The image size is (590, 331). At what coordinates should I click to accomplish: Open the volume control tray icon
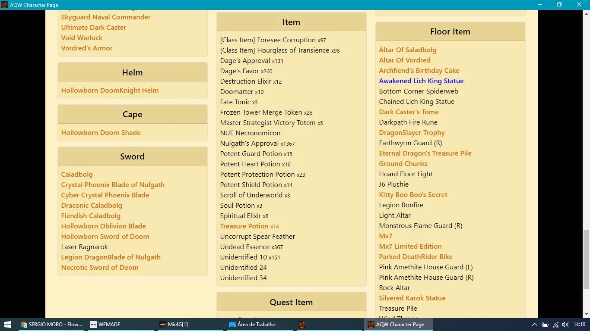tap(565, 325)
